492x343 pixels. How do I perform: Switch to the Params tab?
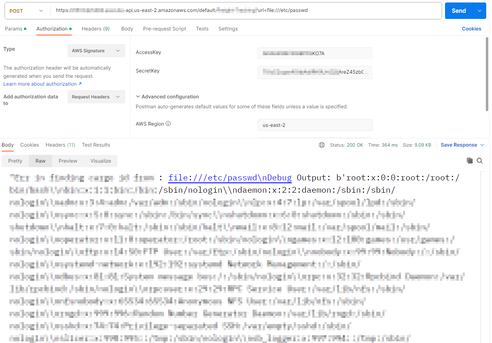click(16, 28)
